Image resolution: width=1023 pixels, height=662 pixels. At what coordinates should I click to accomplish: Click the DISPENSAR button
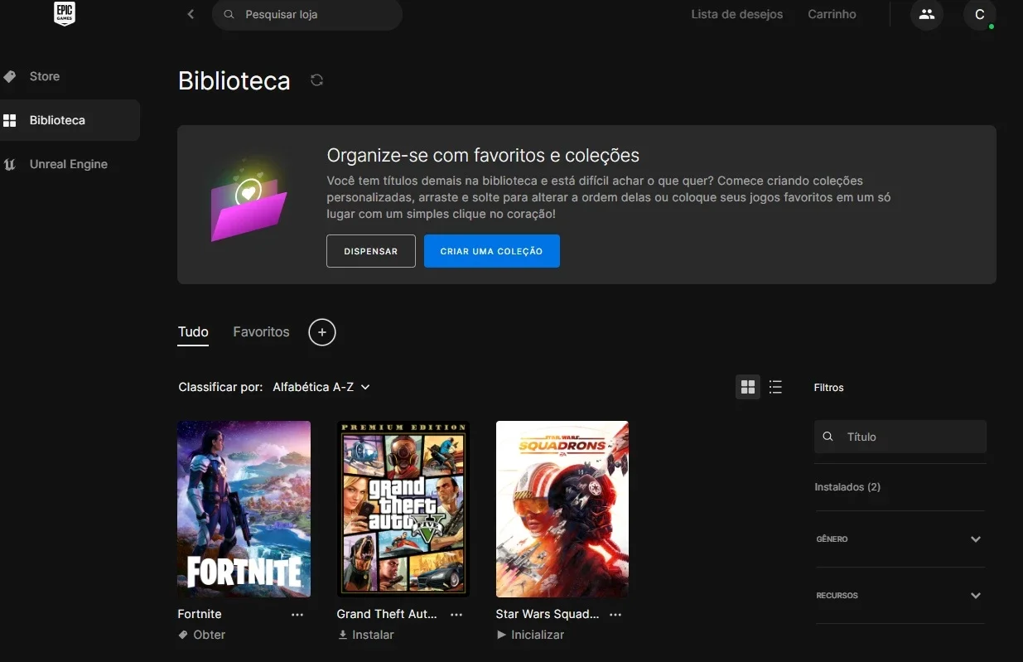click(371, 251)
